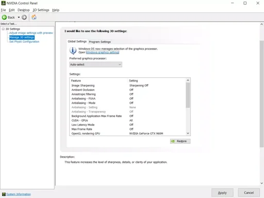264x198 pixels.
Task: Open the Help menu
Action: click(x=56, y=10)
